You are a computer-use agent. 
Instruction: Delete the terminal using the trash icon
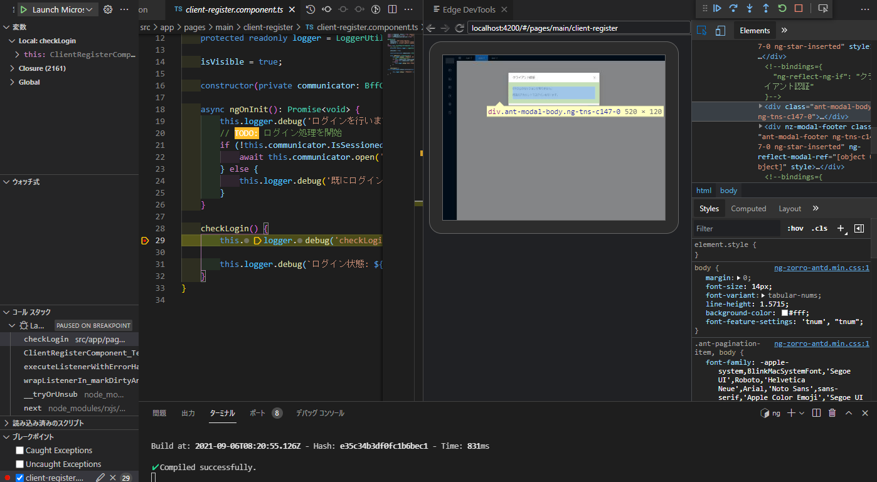(x=832, y=412)
